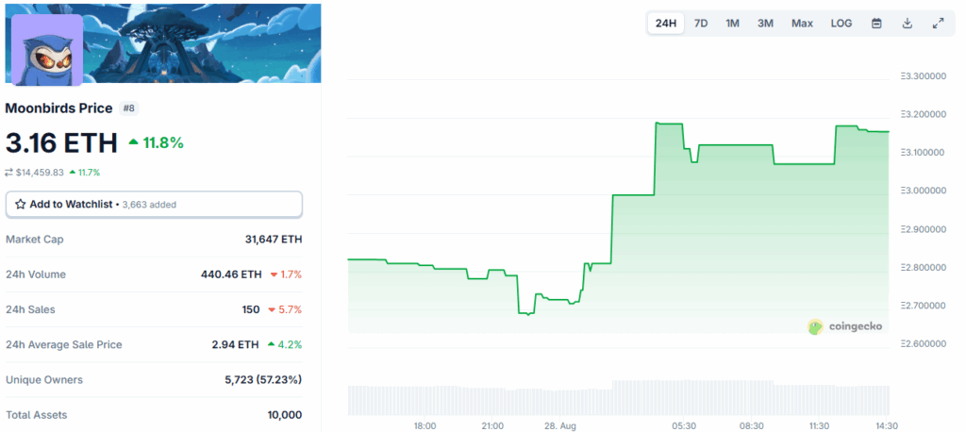The width and height of the screenshot is (966, 432).
Task: Click the green price increase arrow
Action: click(134, 142)
